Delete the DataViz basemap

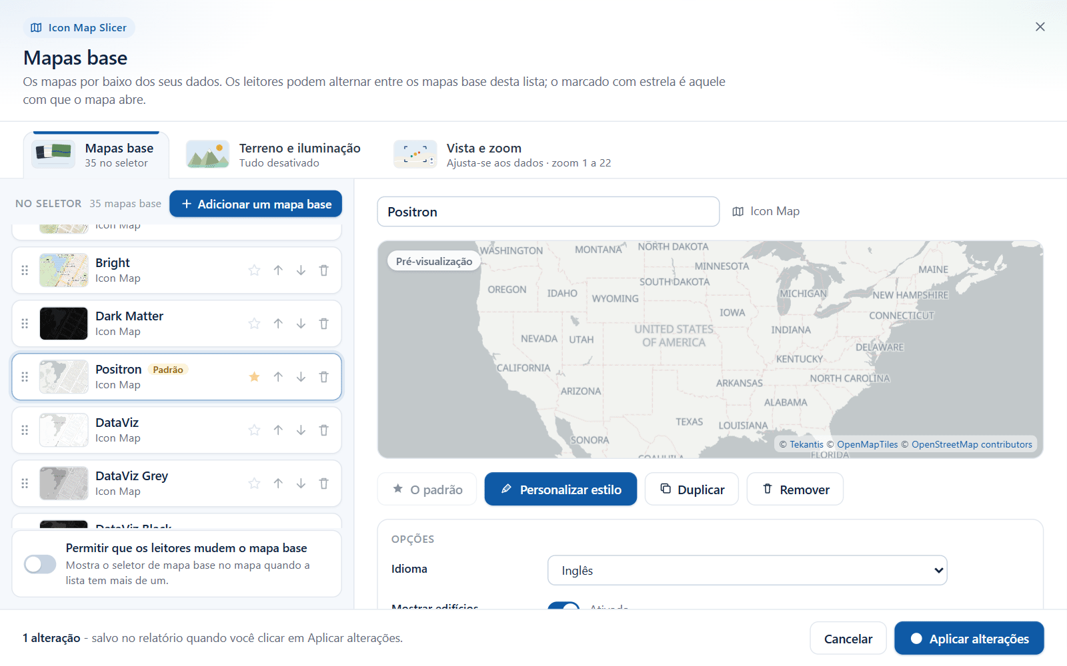click(324, 430)
